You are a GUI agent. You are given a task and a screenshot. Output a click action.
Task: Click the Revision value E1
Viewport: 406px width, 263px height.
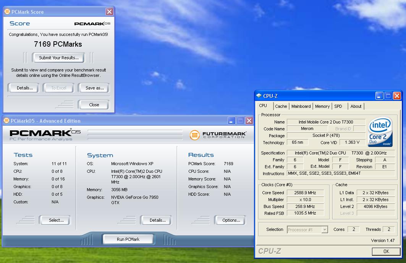coord(385,167)
